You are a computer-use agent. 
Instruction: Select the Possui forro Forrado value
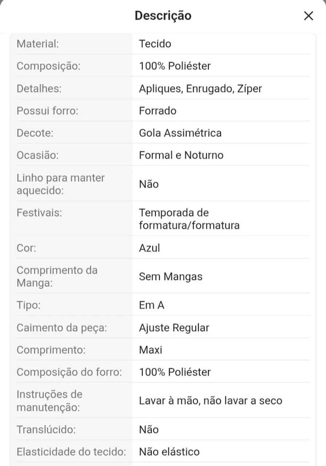point(158,111)
